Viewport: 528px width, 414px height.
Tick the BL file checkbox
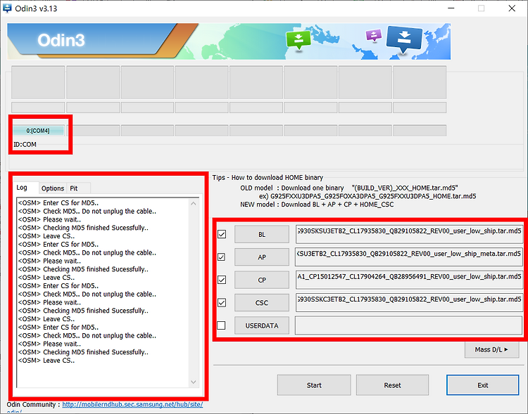[x=222, y=234]
